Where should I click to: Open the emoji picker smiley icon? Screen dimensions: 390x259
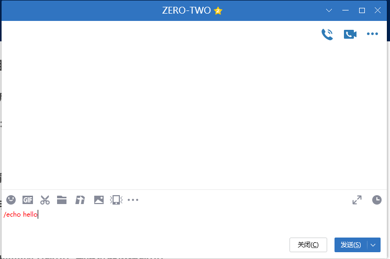pos(11,200)
